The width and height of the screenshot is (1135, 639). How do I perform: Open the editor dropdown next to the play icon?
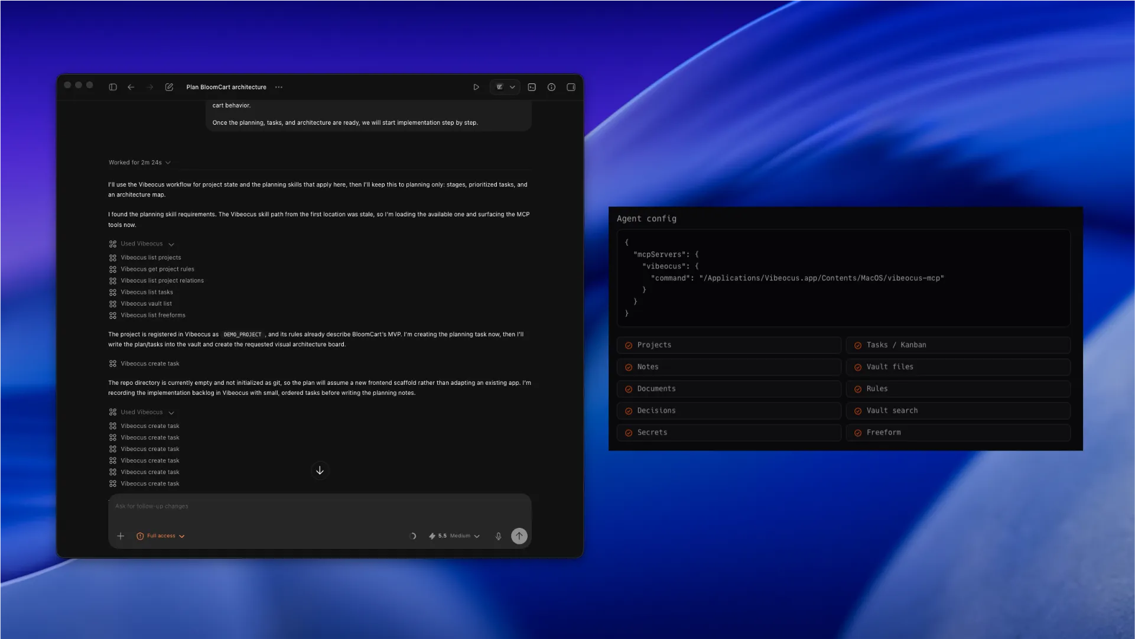point(505,87)
